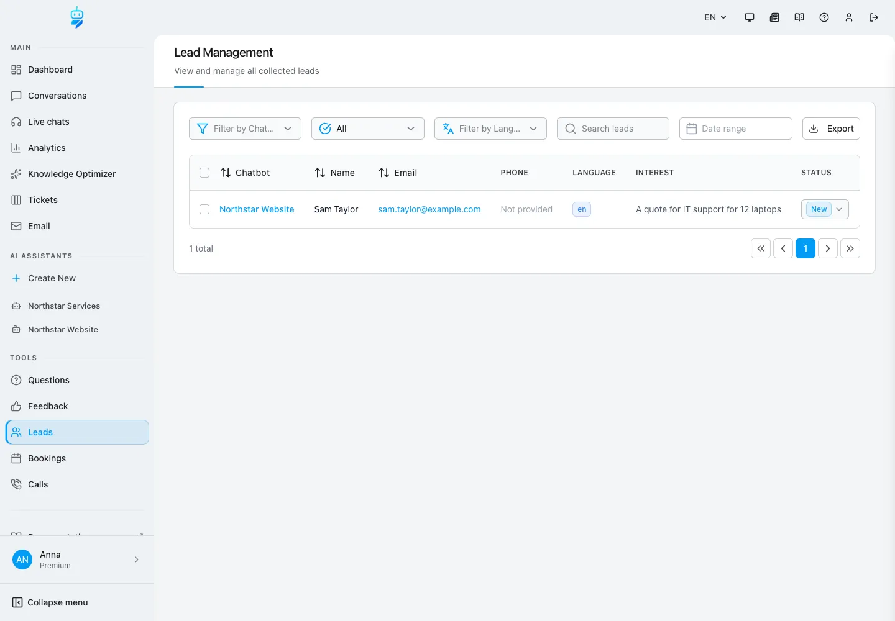Open the documentation book icon in top bar
The height and width of the screenshot is (621, 895).
point(799,17)
